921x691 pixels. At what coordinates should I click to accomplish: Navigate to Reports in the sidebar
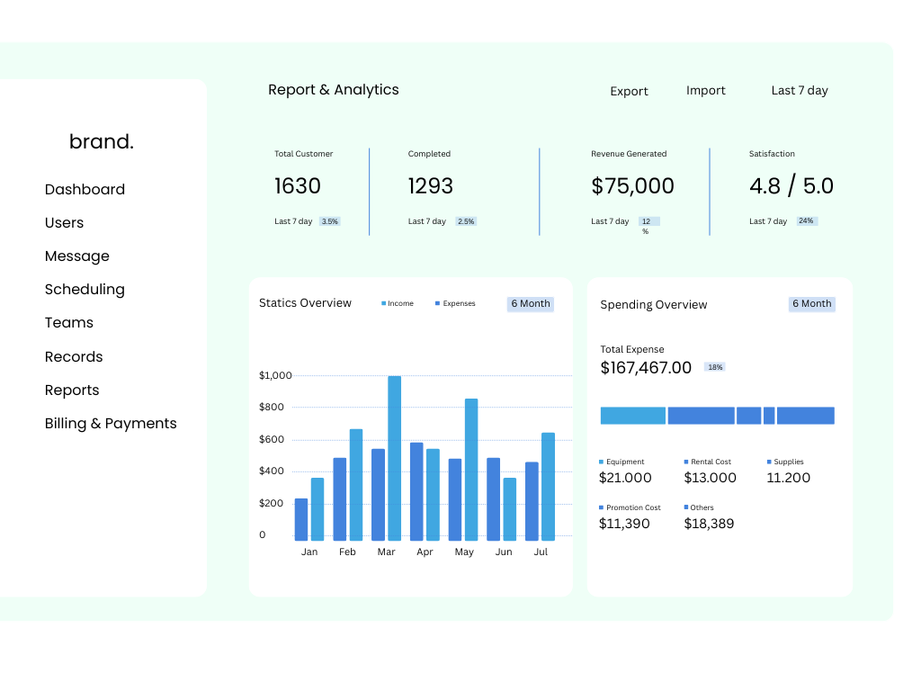(x=72, y=390)
